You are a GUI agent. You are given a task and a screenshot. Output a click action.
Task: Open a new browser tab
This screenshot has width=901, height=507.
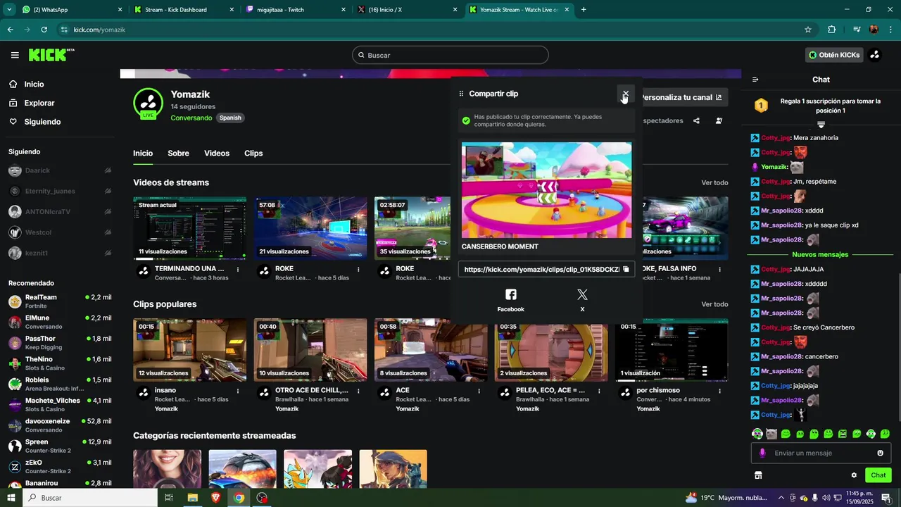coord(583,10)
